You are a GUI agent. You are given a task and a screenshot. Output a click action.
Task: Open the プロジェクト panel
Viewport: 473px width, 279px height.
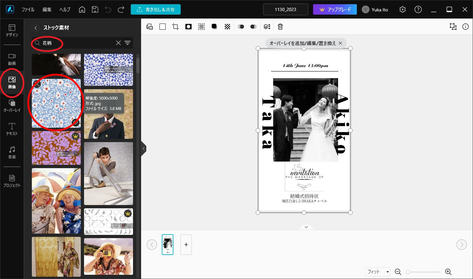pos(12,181)
